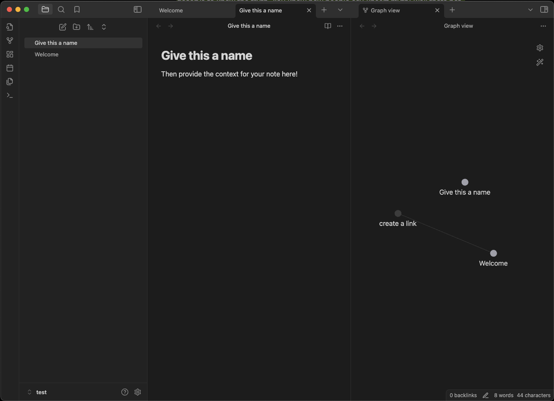554x401 pixels.
Task: Open the test vault switcher
Action: click(38, 392)
